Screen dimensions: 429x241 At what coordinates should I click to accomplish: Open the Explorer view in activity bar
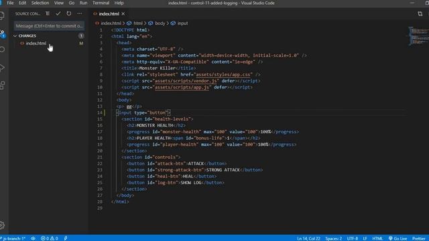(x=2, y=15)
